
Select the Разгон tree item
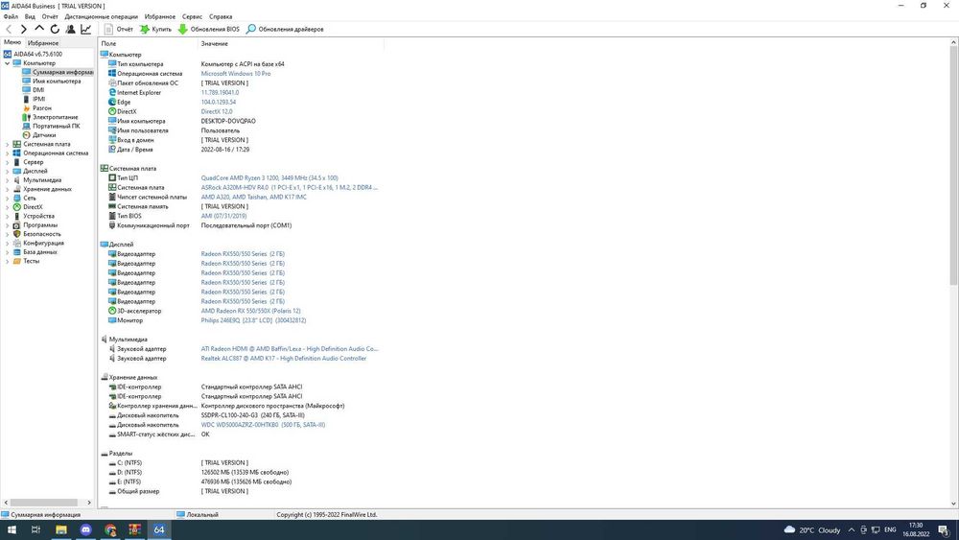[x=41, y=107]
